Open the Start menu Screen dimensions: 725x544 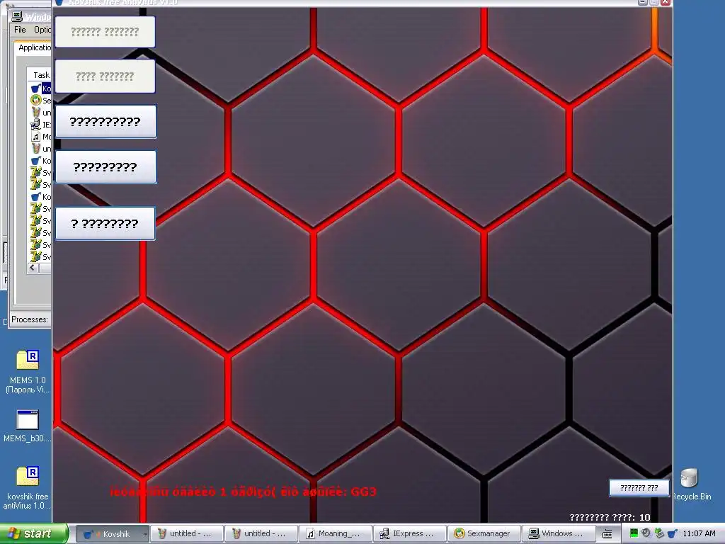pyautogui.click(x=33, y=534)
